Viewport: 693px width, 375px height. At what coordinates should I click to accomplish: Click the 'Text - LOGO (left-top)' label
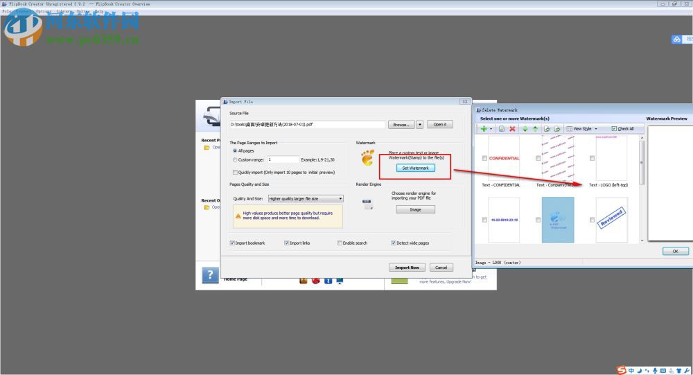[608, 185]
